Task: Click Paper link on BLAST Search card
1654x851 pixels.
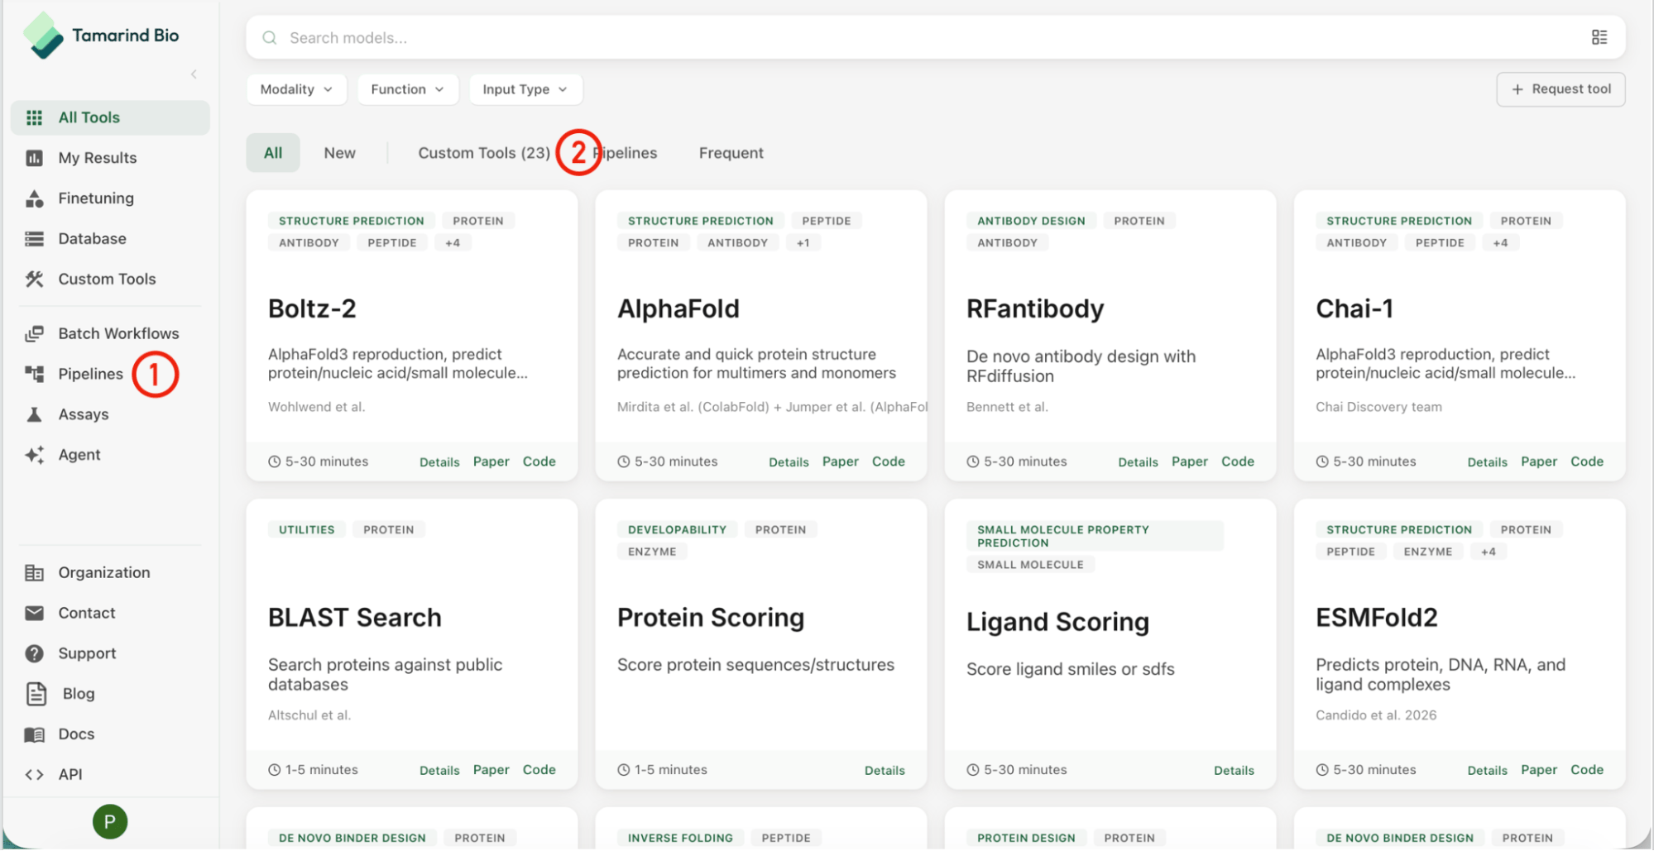Action: 491,771
